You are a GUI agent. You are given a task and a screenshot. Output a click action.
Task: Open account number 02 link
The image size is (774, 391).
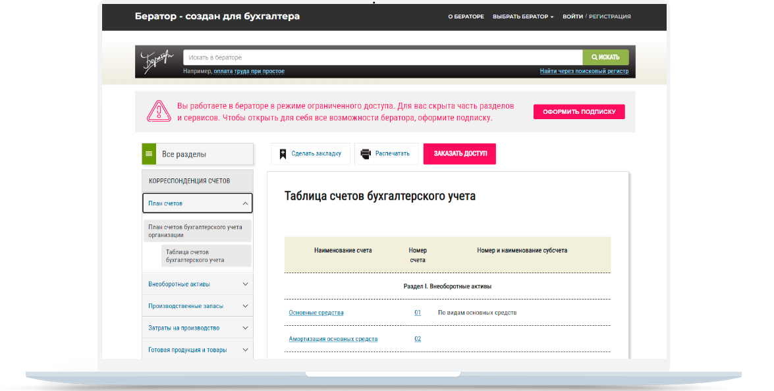418,339
